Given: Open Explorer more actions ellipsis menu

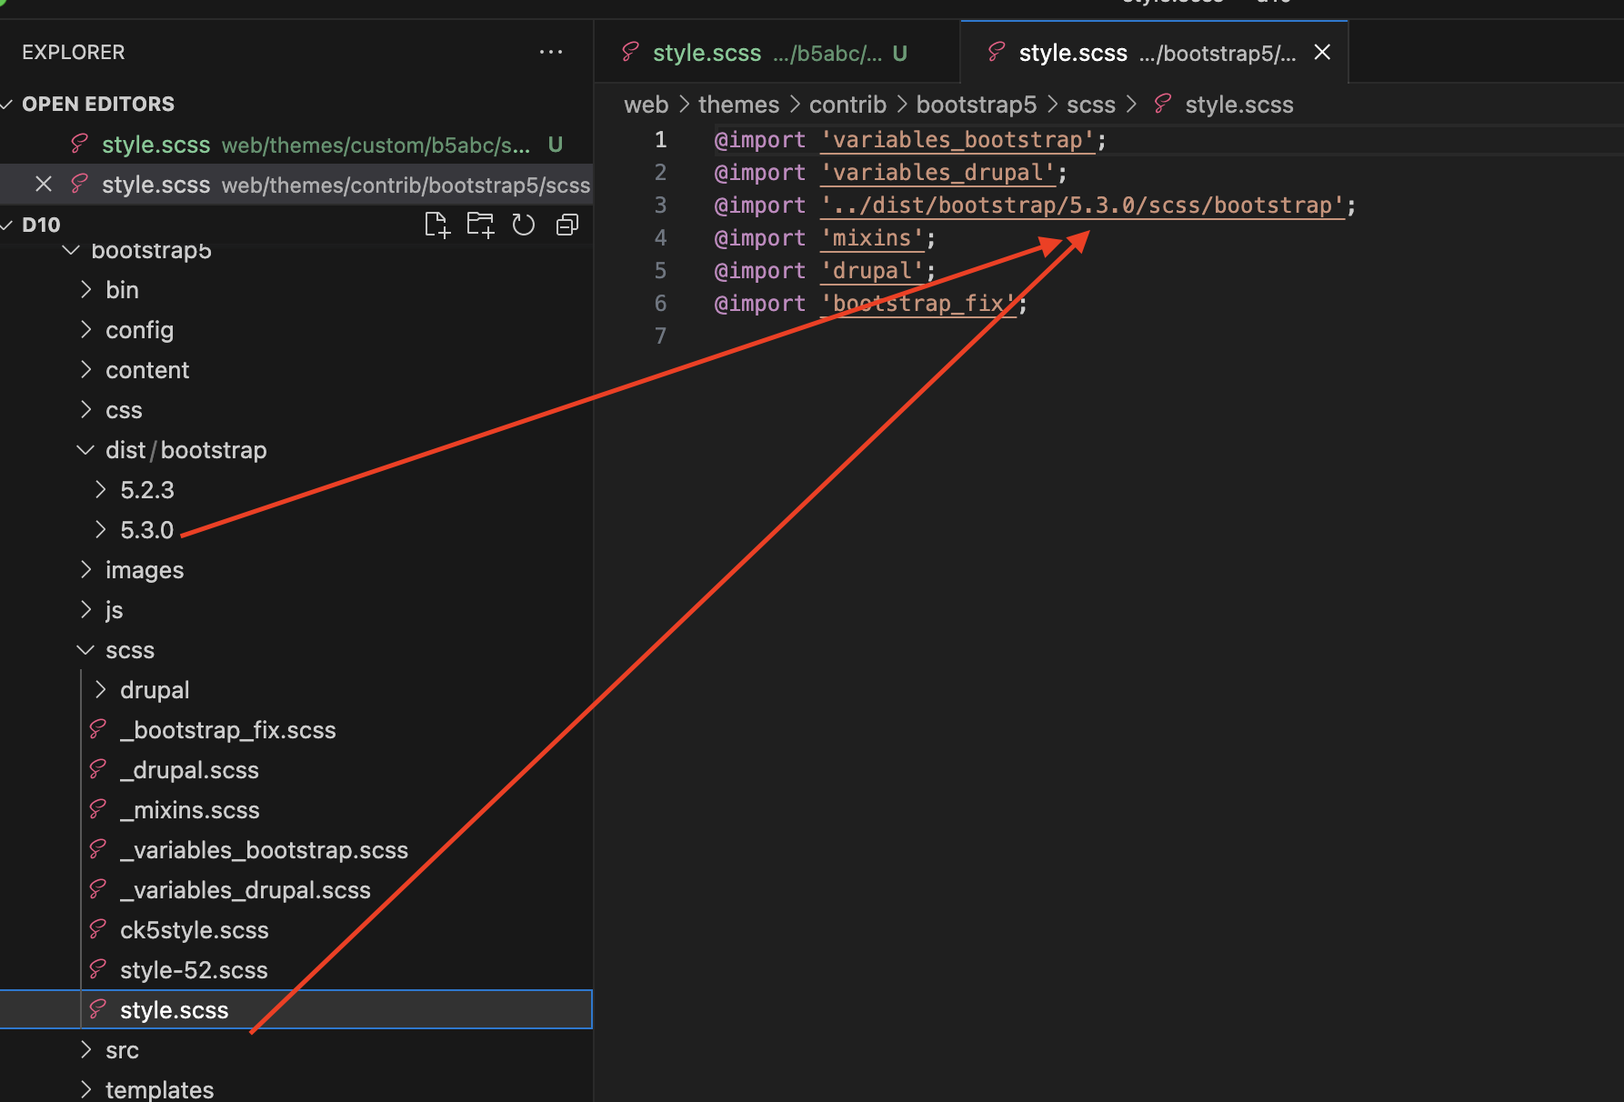Looking at the screenshot, I should [551, 53].
